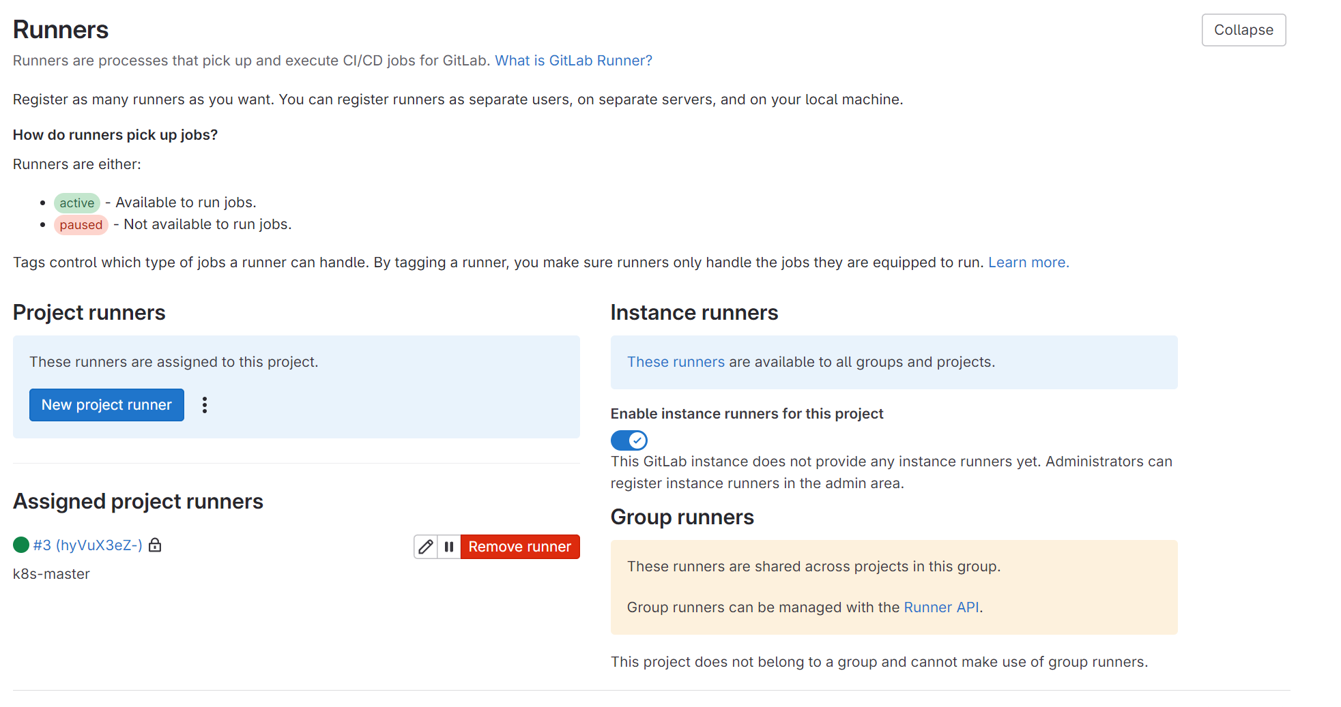Click the Assigned project runners heading
This screenshot has height=707, width=1341.
click(138, 501)
